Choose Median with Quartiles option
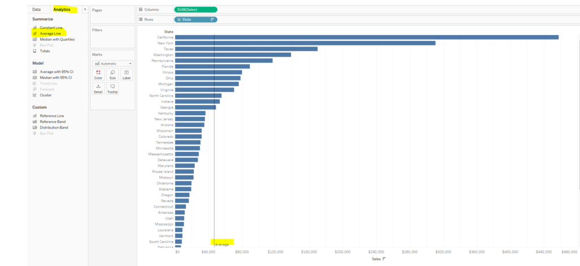The height and width of the screenshot is (266, 580). [x=57, y=39]
